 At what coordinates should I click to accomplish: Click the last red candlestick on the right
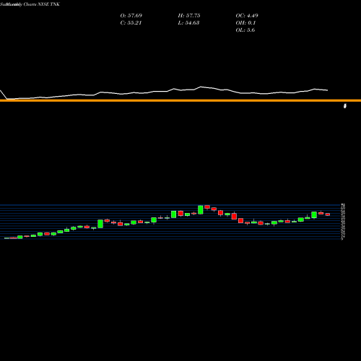(328, 214)
